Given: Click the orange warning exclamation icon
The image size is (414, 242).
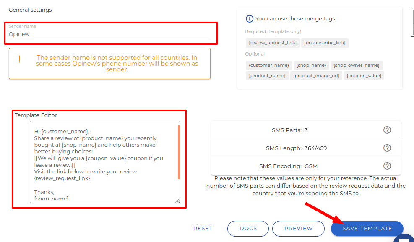Looking at the screenshot, I should [x=20, y=59].
